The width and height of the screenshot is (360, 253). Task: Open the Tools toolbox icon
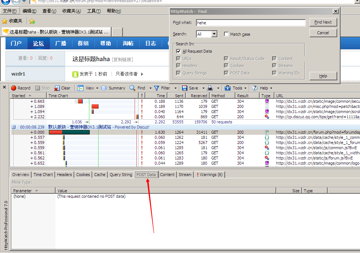(228, 88)
